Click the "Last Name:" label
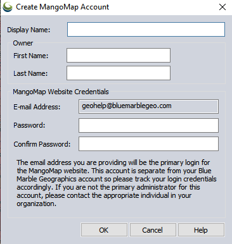Viewport: 232px width, 244px height. click(x=30, y=73)
